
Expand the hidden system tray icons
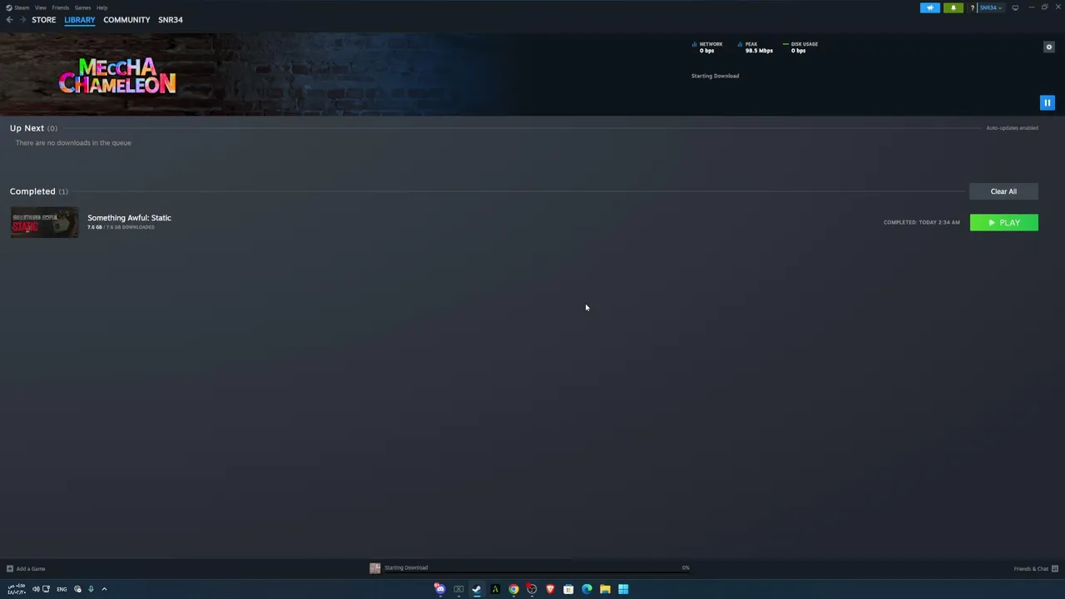[104, 589]
